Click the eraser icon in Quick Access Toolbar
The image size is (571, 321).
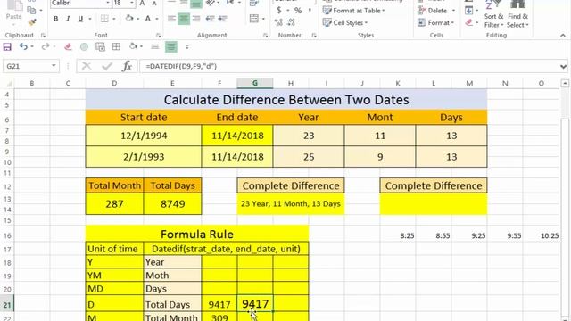pyautogui.click(x=68, y=46)
